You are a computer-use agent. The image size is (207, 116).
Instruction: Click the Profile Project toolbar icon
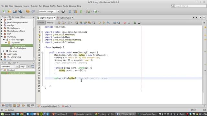[x=95, y=12]
